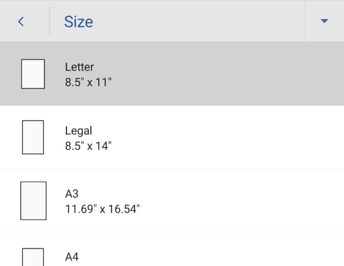Select the Legal page thumbnail icon
Screen dimensions: 344x266
point(33,137)
